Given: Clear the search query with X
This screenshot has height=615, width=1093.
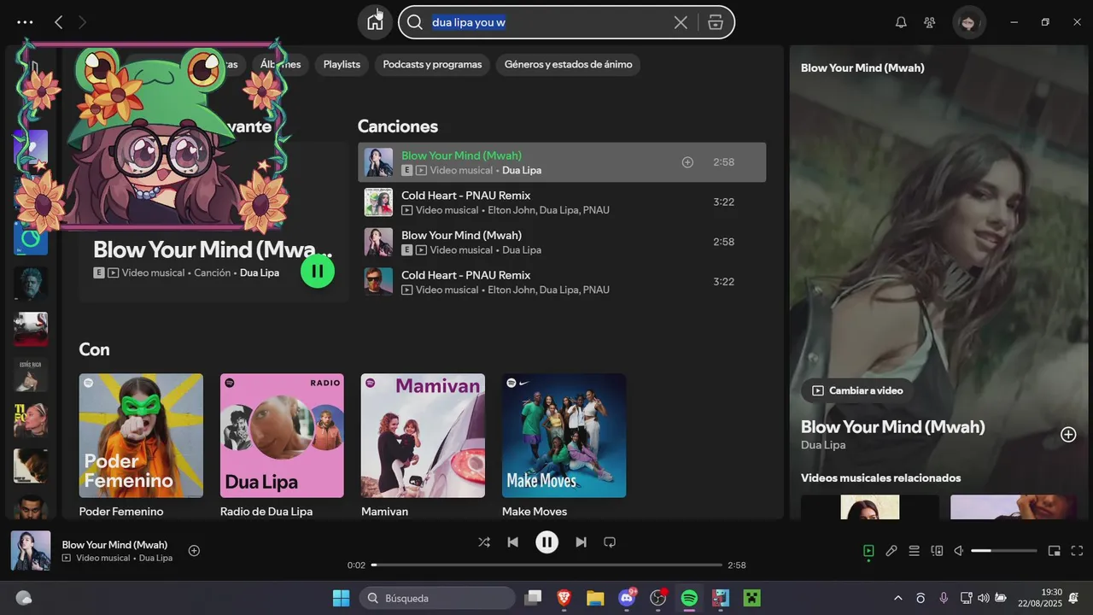Looking at the screenshot, I should pos(681,22).
